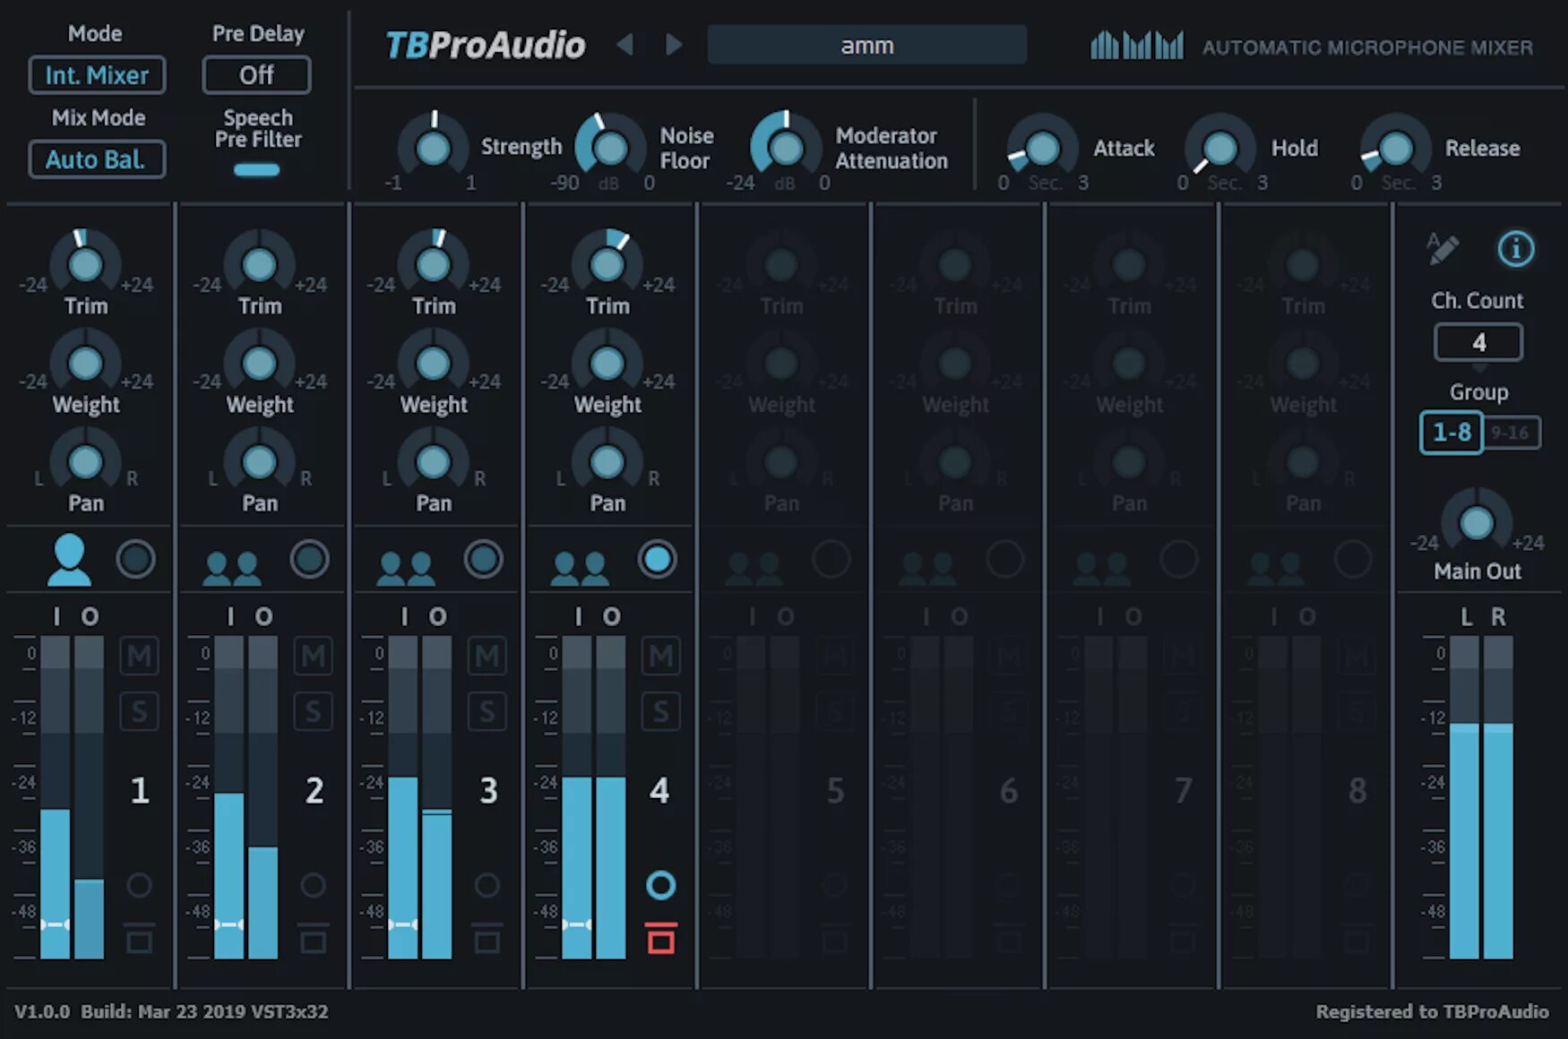Click channel 4 Weight knob
1568x1039 pixels.
(x=607, y=363)
